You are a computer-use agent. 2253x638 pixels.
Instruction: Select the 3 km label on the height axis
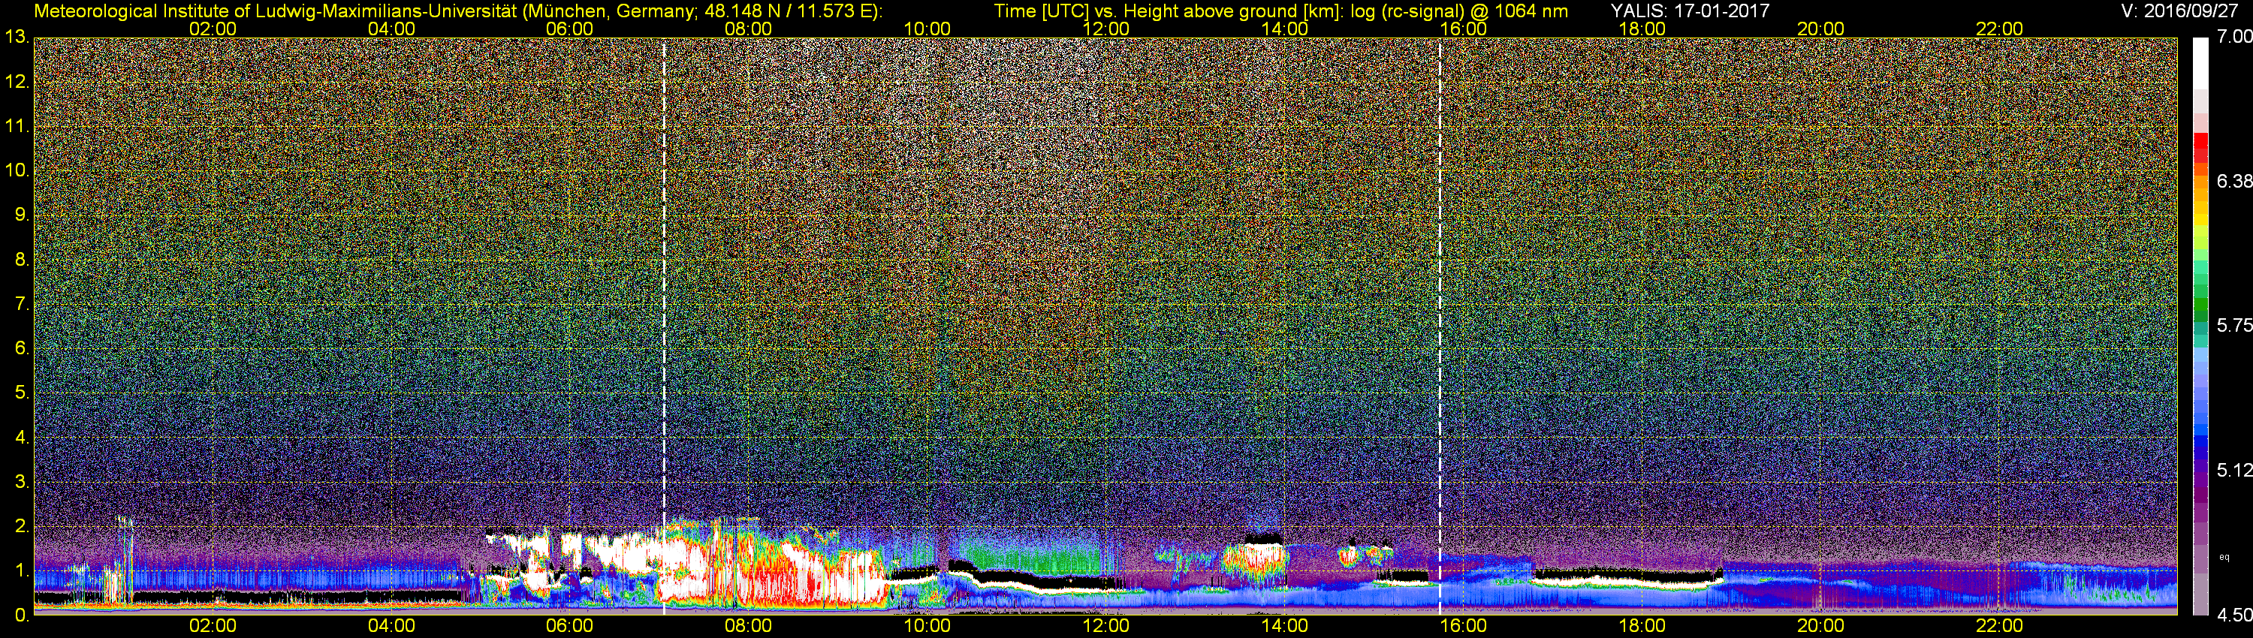click(22, 483)
